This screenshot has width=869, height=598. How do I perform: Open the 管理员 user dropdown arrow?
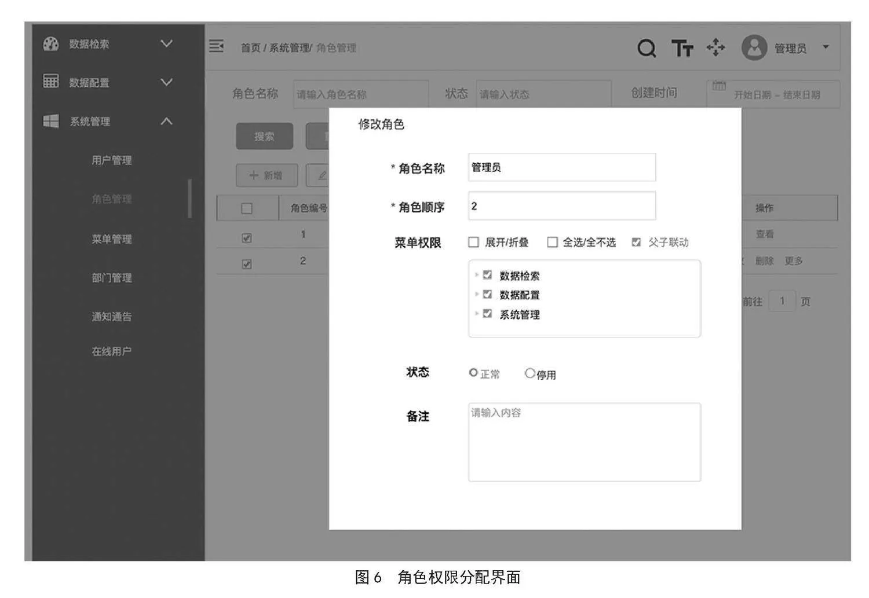[x=826, y=47]
